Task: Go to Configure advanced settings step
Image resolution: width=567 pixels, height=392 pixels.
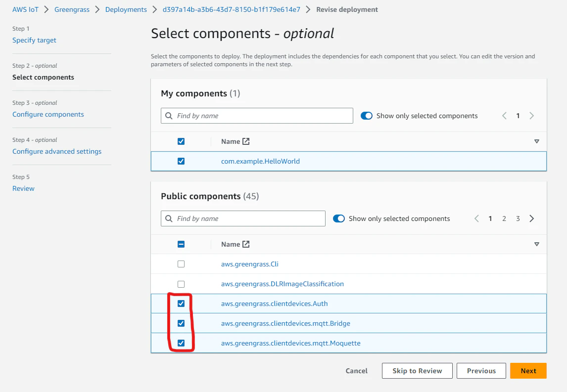Action: point(57,151)
